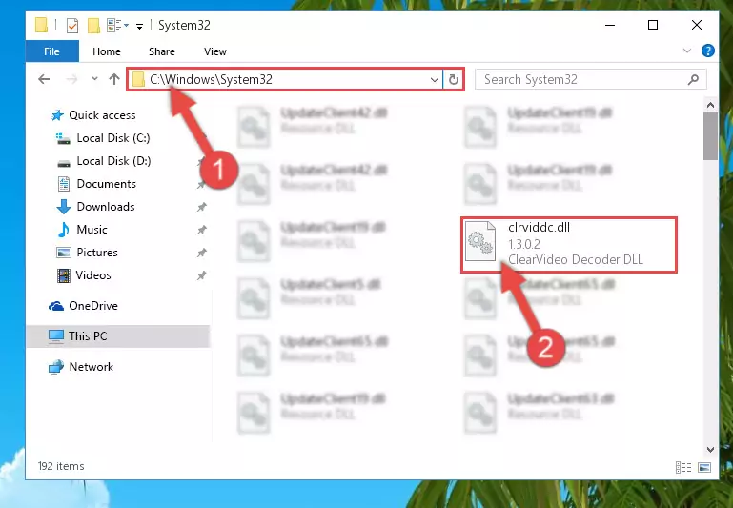
Task: Select the clrviddc.dll file name
Action: coord(539,228)
